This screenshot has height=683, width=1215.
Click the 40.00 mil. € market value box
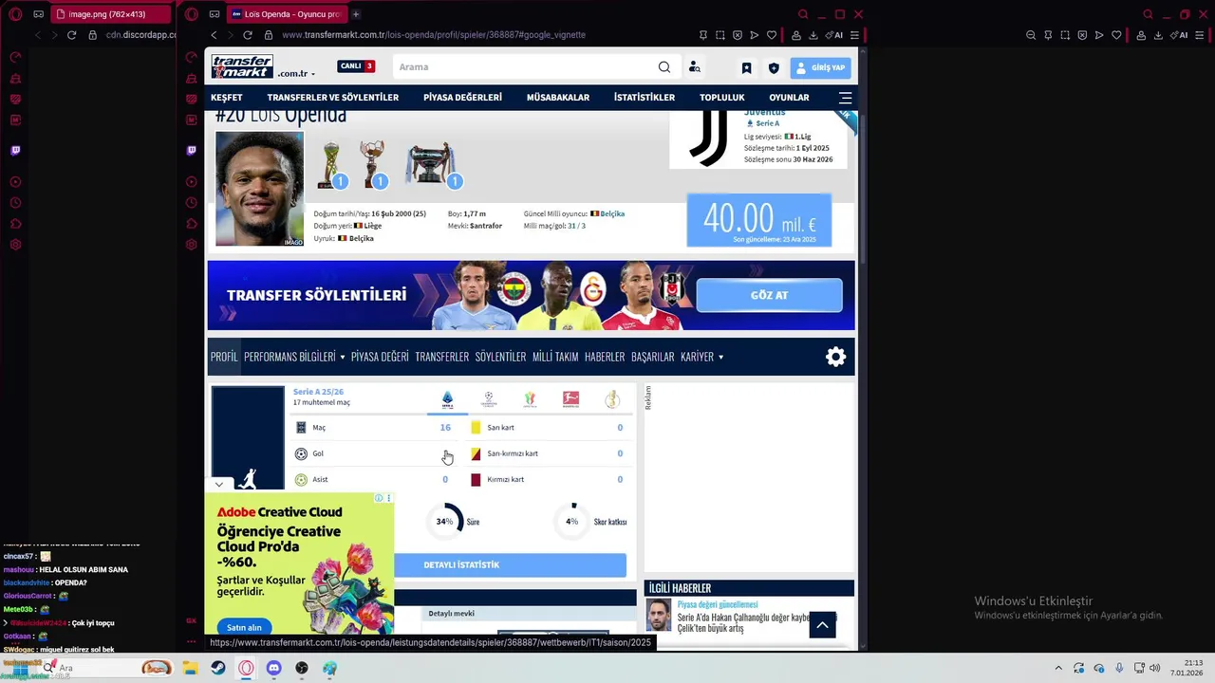click(x=759, y=220)
